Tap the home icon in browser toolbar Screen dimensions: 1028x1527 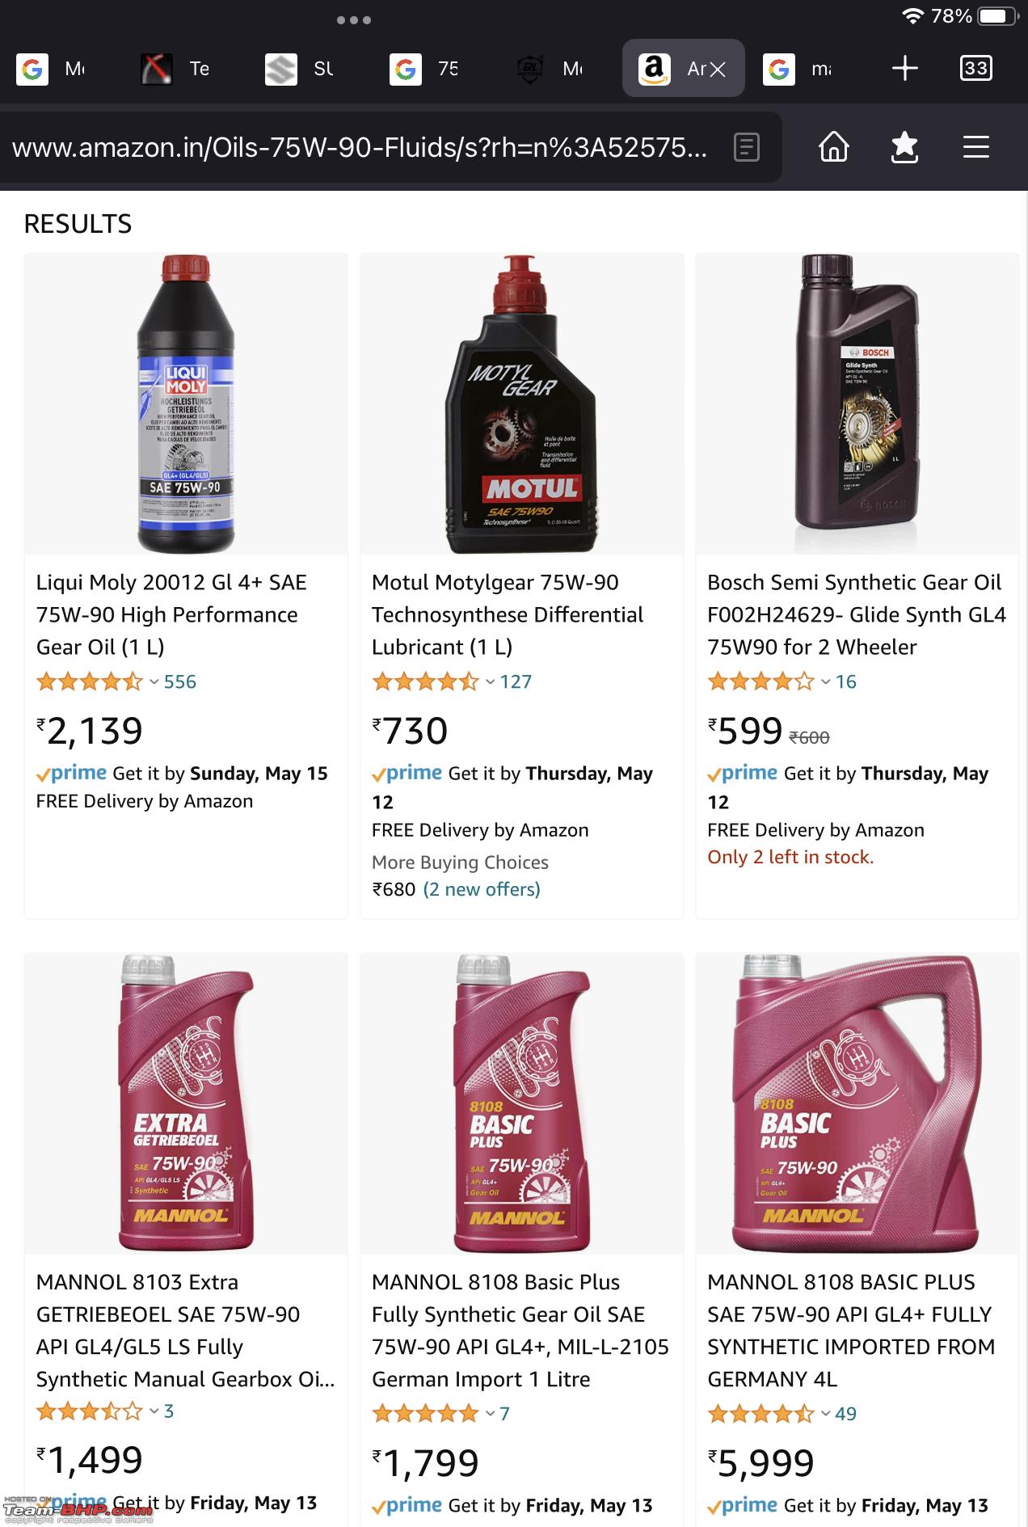(x=834, y=147)
